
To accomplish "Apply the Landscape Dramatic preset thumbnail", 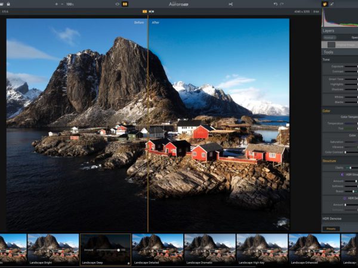I will coord(209,248).
